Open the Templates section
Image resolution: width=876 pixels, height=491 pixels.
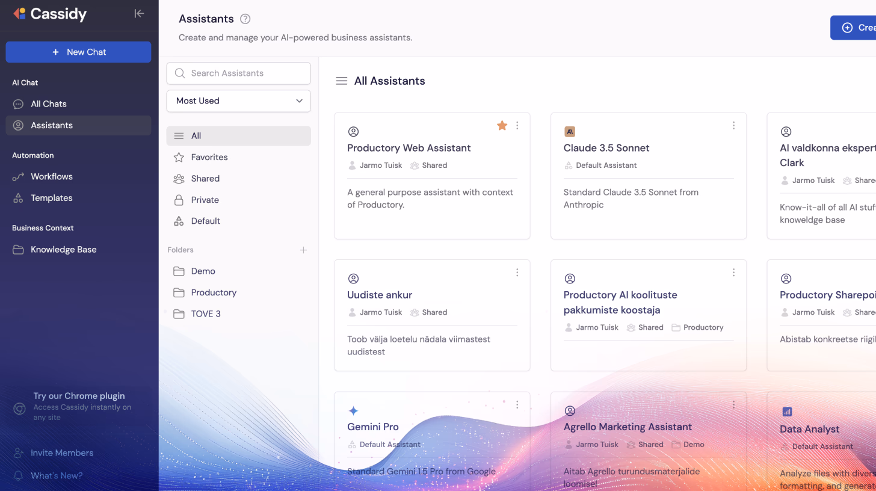click(51, 198)
